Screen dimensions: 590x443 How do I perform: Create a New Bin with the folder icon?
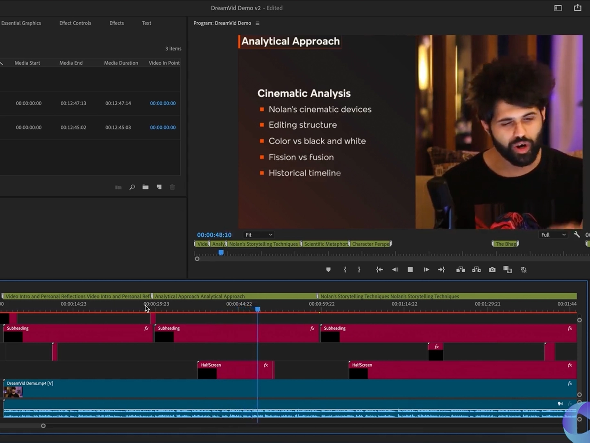pyautogui.click(x=145, y=187)
